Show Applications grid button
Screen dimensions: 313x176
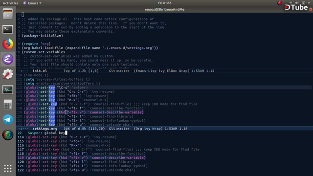click(x=8, y=168)
